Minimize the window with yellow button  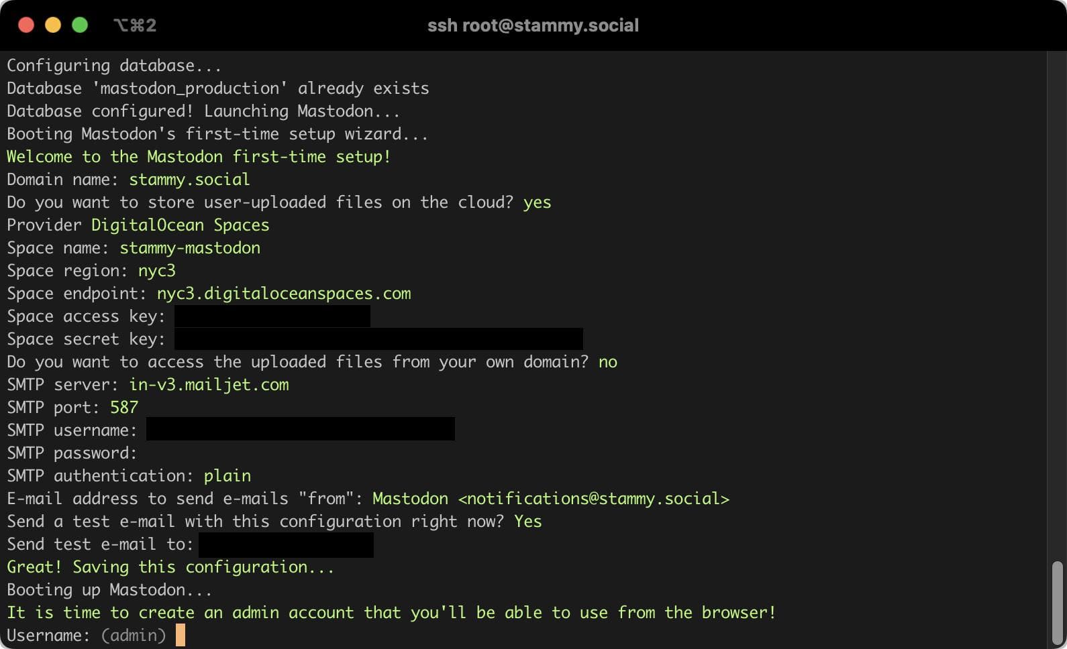pyautogui.click(x=53, y=25)
